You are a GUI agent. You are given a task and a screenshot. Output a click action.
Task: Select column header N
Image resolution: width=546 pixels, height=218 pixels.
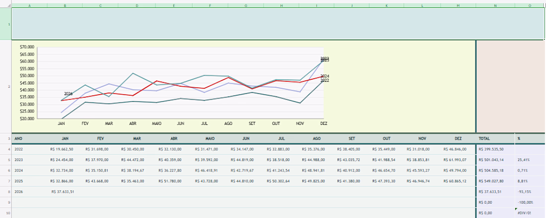pyautogui.click(x=495, y=5)
